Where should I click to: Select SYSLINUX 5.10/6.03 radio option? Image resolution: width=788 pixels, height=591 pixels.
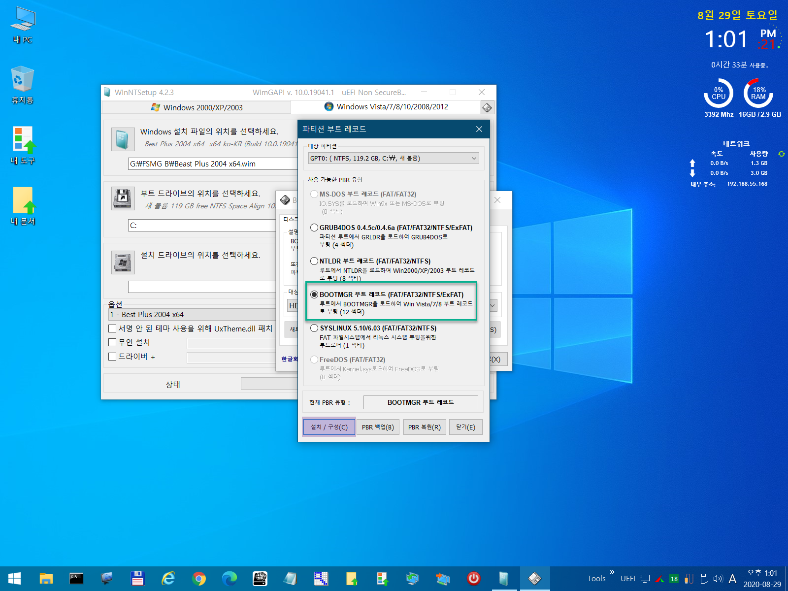coord(314,328)
